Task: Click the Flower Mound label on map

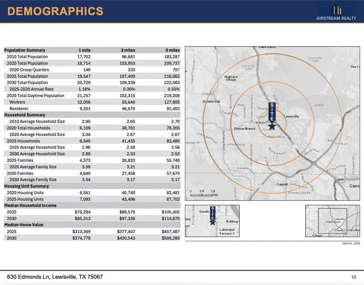Action: [x=245, y=129]
